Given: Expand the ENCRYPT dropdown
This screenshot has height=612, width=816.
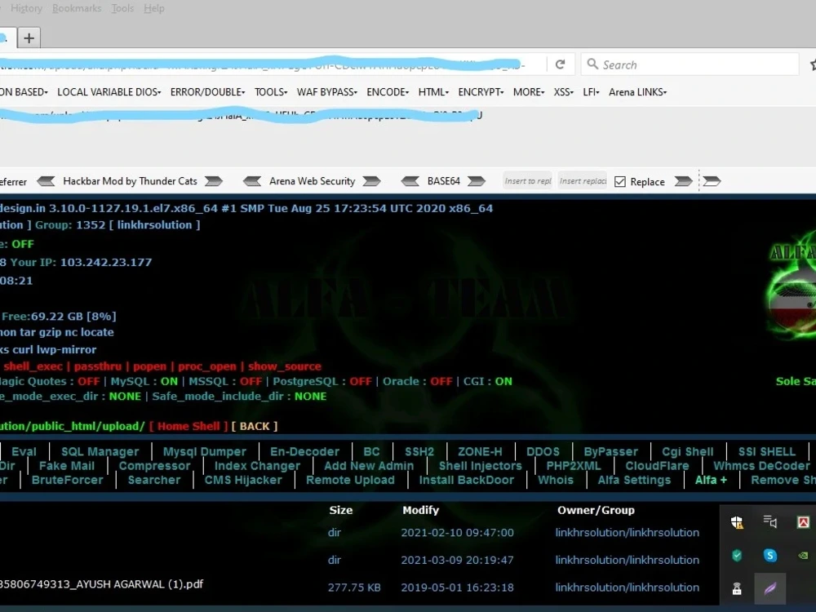Looking at the screenshot, I should [481, 92].
